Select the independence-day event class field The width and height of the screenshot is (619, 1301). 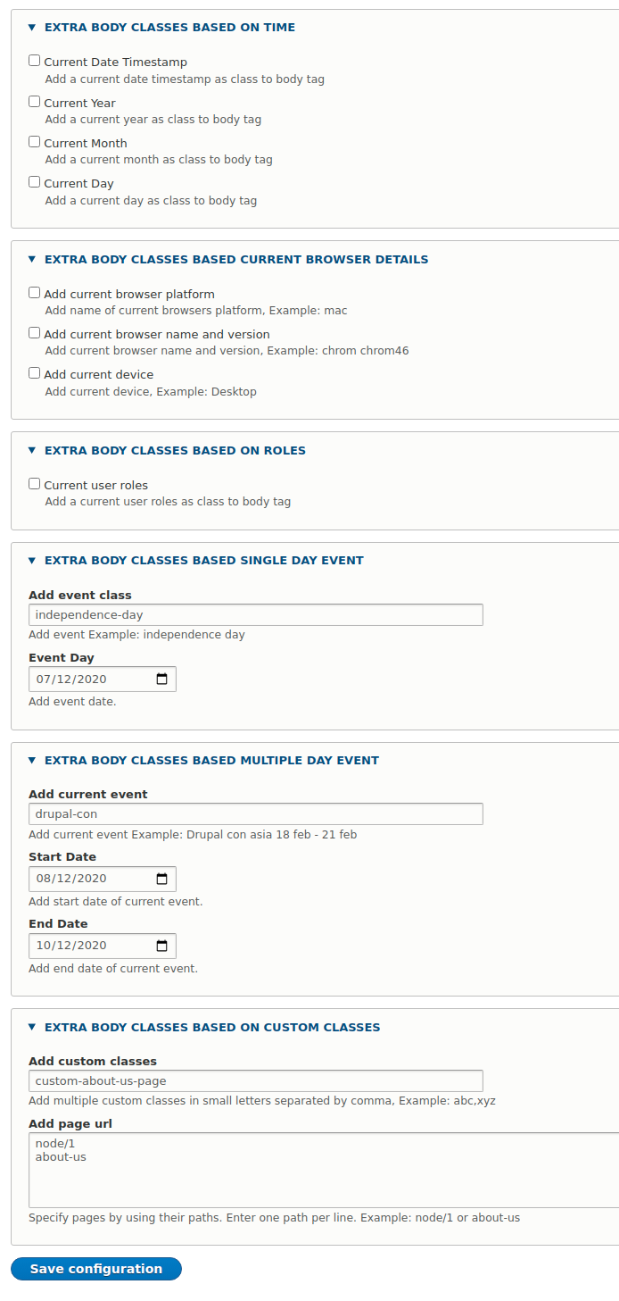click(x=256, y=614)
